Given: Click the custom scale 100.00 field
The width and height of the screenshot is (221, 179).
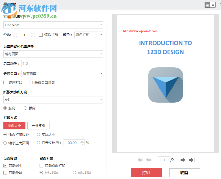Looking at the screenshot, I should (72, 143).
